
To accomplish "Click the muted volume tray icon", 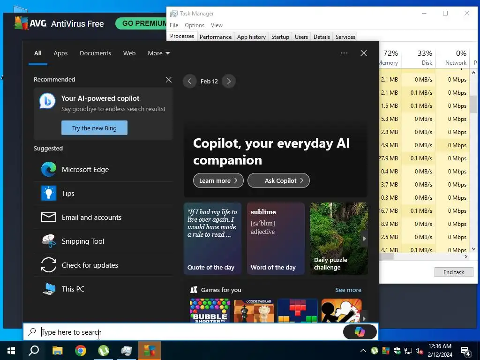I will pyautogui.click(x=419, y=351).
